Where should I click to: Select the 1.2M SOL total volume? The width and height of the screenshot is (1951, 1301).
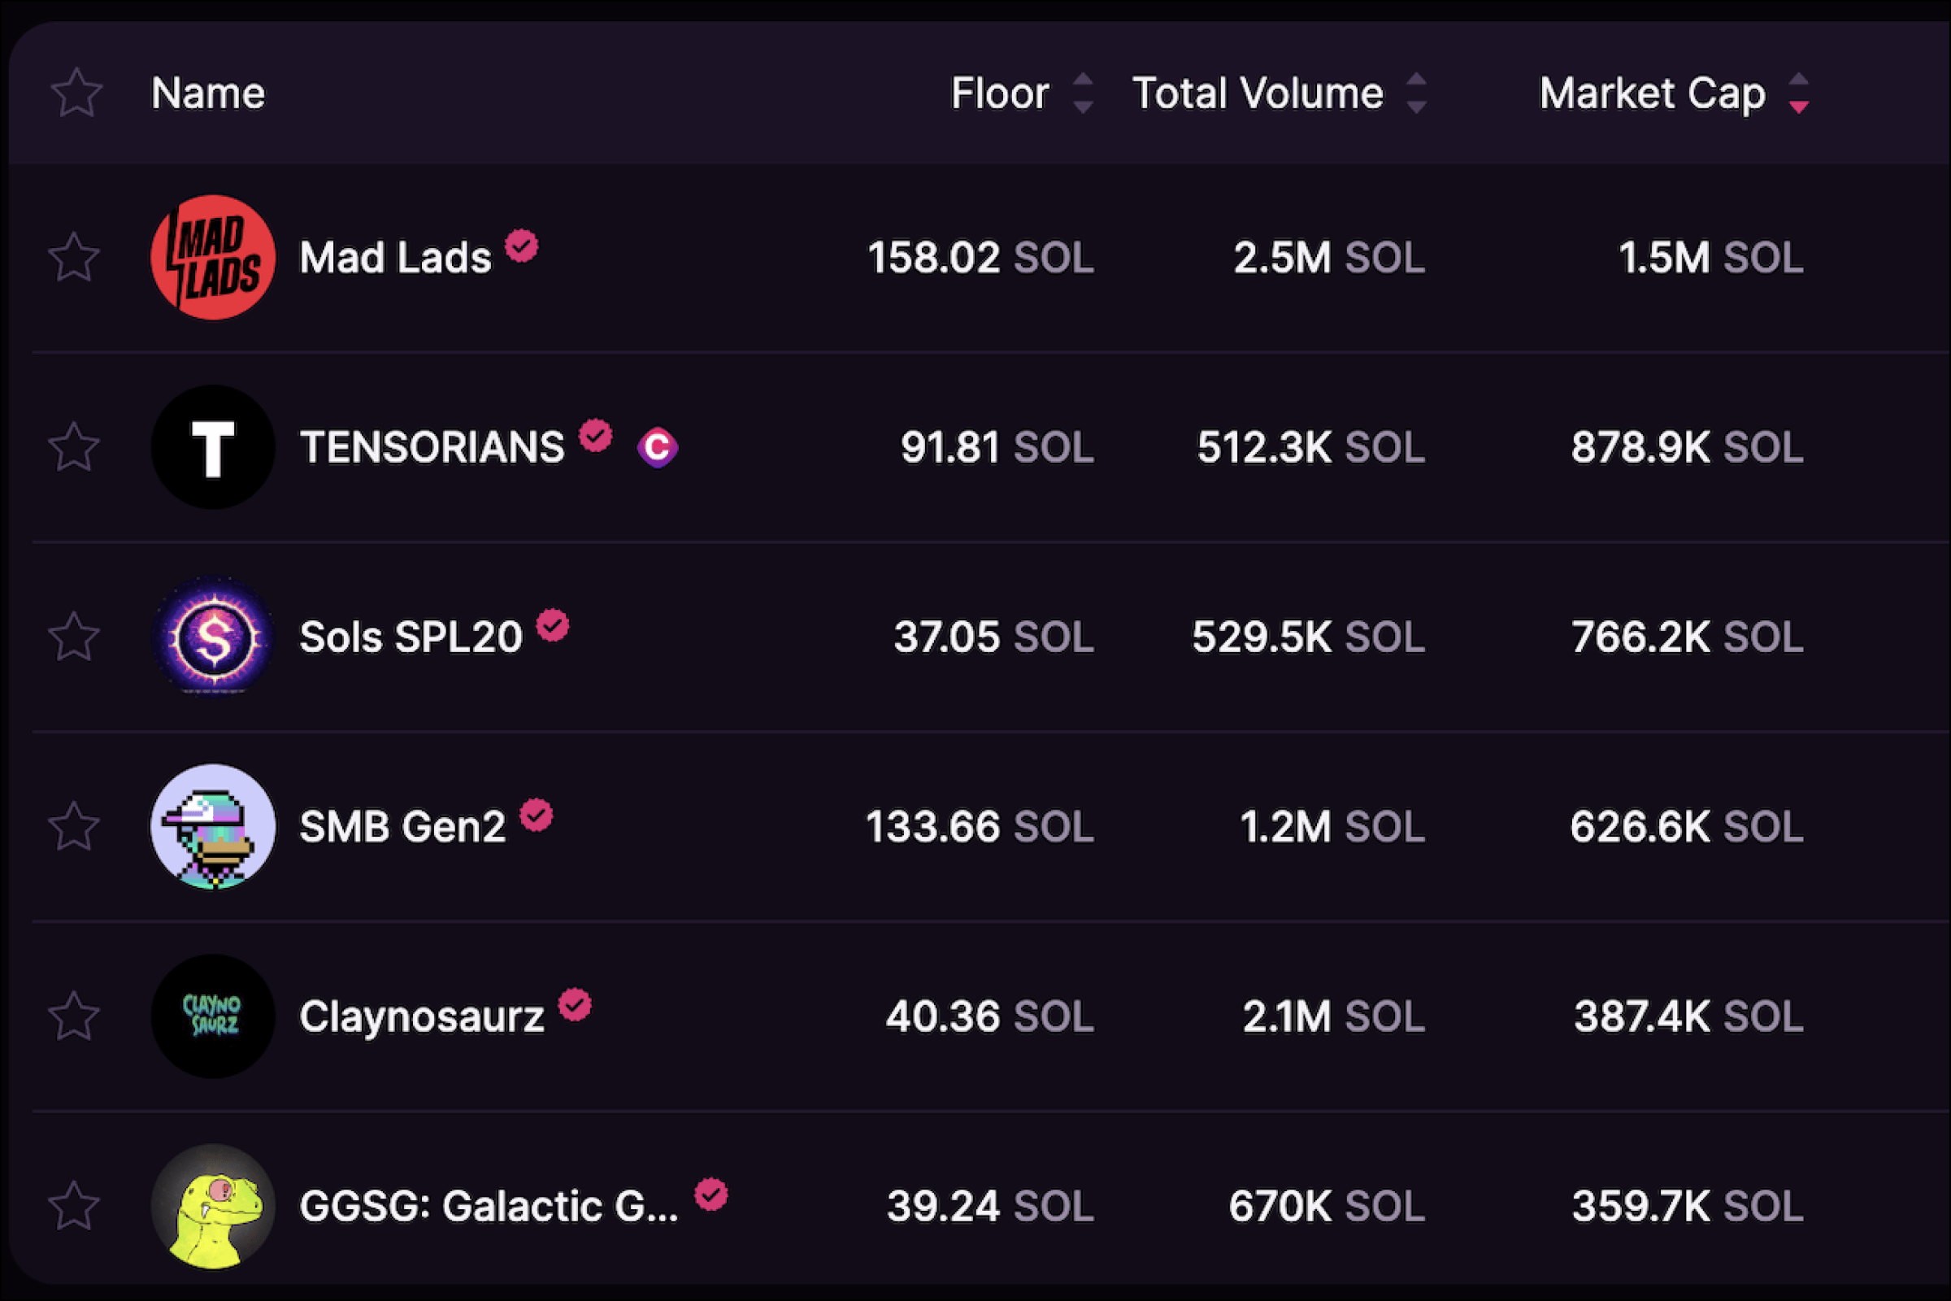(1333, 826)
